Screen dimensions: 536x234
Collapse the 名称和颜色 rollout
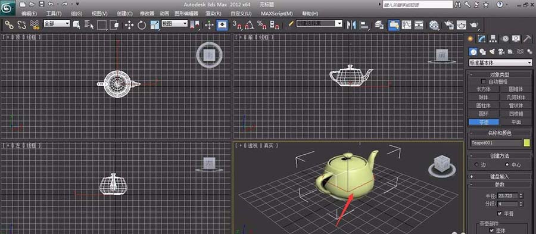point(500,133)
